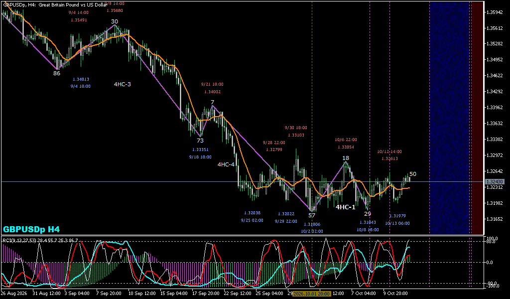Click time axis label '7 Oct 04:00'
This screenshot has width=510, height=299.
(363, 294)
